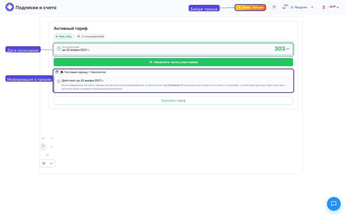Viewport: 345px width, 215px height.
Task: Click the building organization icon
Action: tap(324, 7)
